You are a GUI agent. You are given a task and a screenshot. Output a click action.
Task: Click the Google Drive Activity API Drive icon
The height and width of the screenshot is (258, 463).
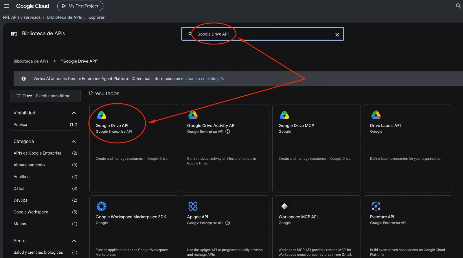pos(193,115)
